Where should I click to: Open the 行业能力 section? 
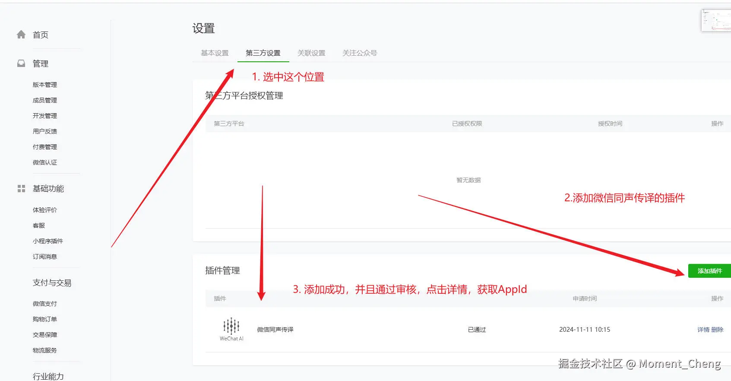click(48, 376)
